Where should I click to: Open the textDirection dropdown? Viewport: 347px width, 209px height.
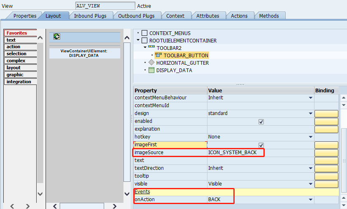pyautogui.click(x=311, y=168)
